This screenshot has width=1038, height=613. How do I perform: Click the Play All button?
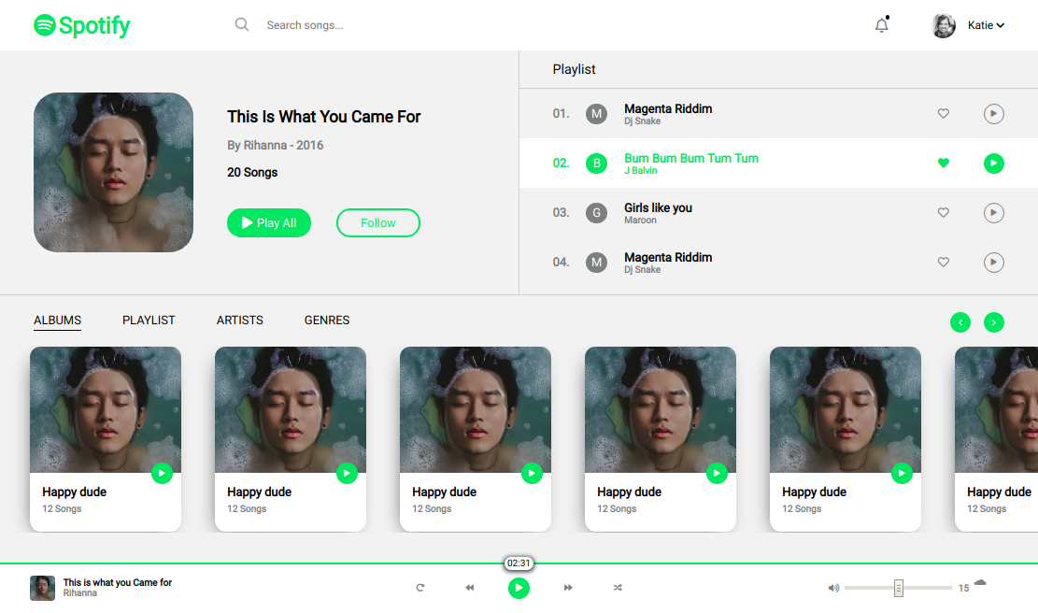269,223
